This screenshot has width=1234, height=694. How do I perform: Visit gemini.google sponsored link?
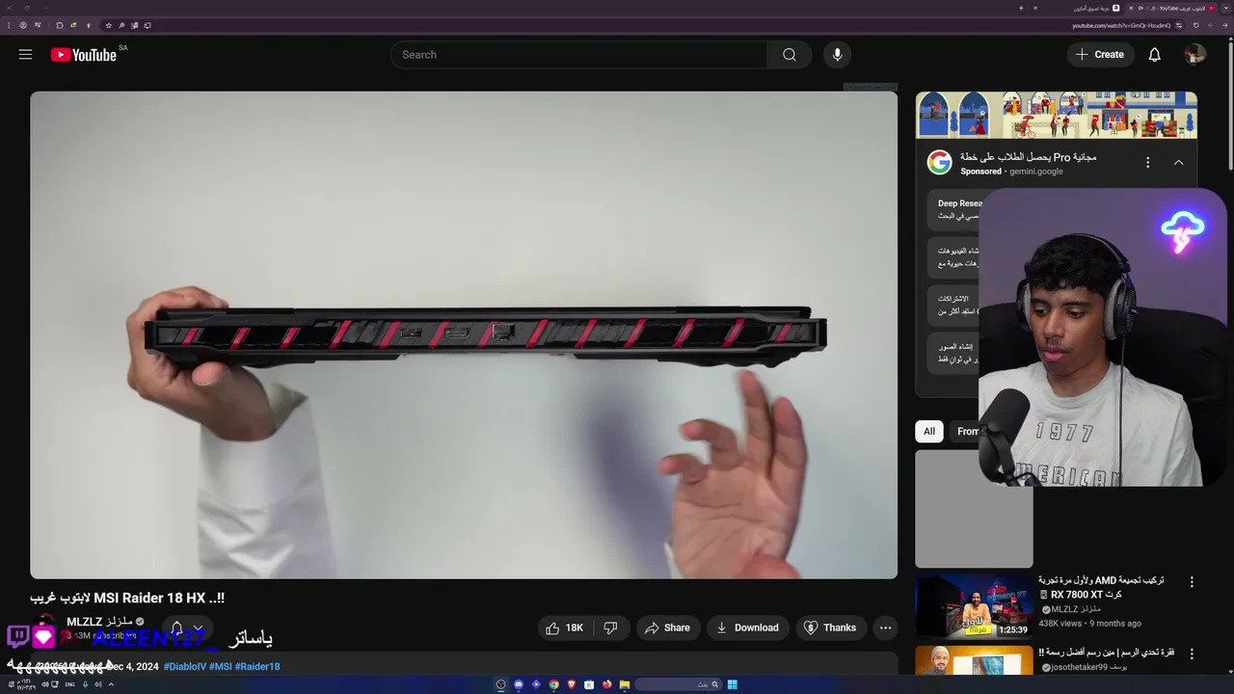[x=1036, y=172]
